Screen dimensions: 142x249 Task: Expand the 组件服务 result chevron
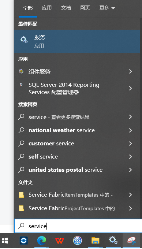[130, 71]
